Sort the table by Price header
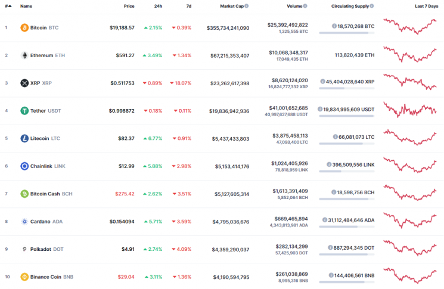 (129, 6)
